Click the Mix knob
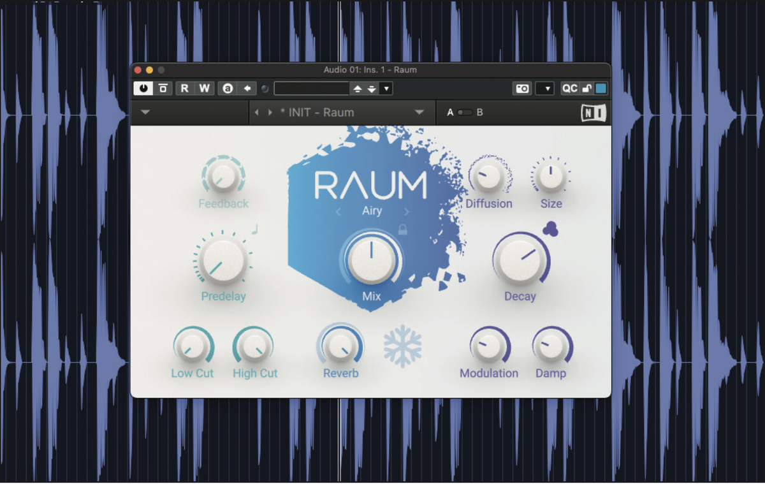The width and height of the screenshot is (765, 484). point(371,260)
